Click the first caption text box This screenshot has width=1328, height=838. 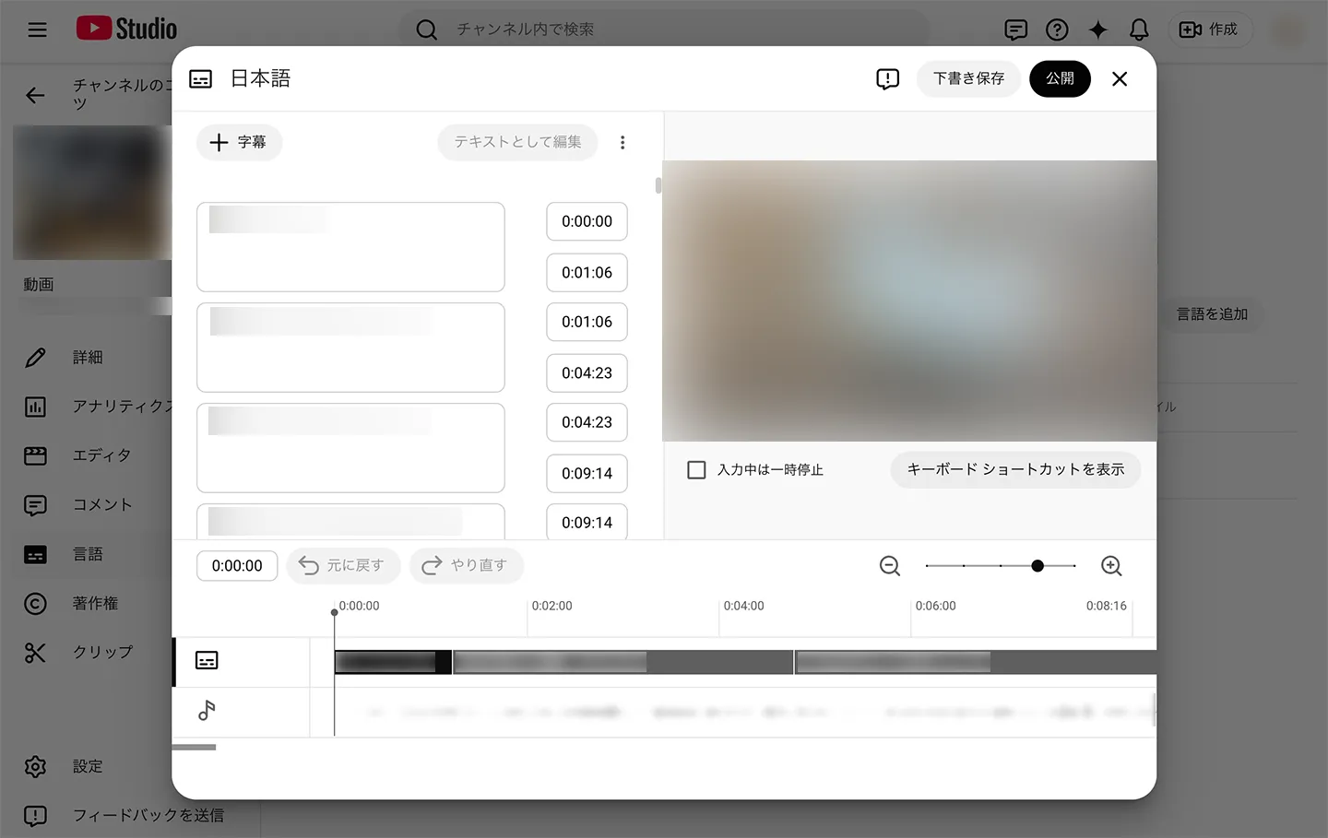[350, 247]
